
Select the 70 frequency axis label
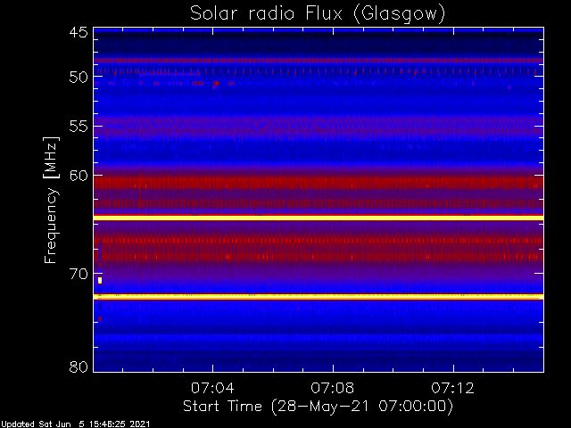tap(79, 274)
